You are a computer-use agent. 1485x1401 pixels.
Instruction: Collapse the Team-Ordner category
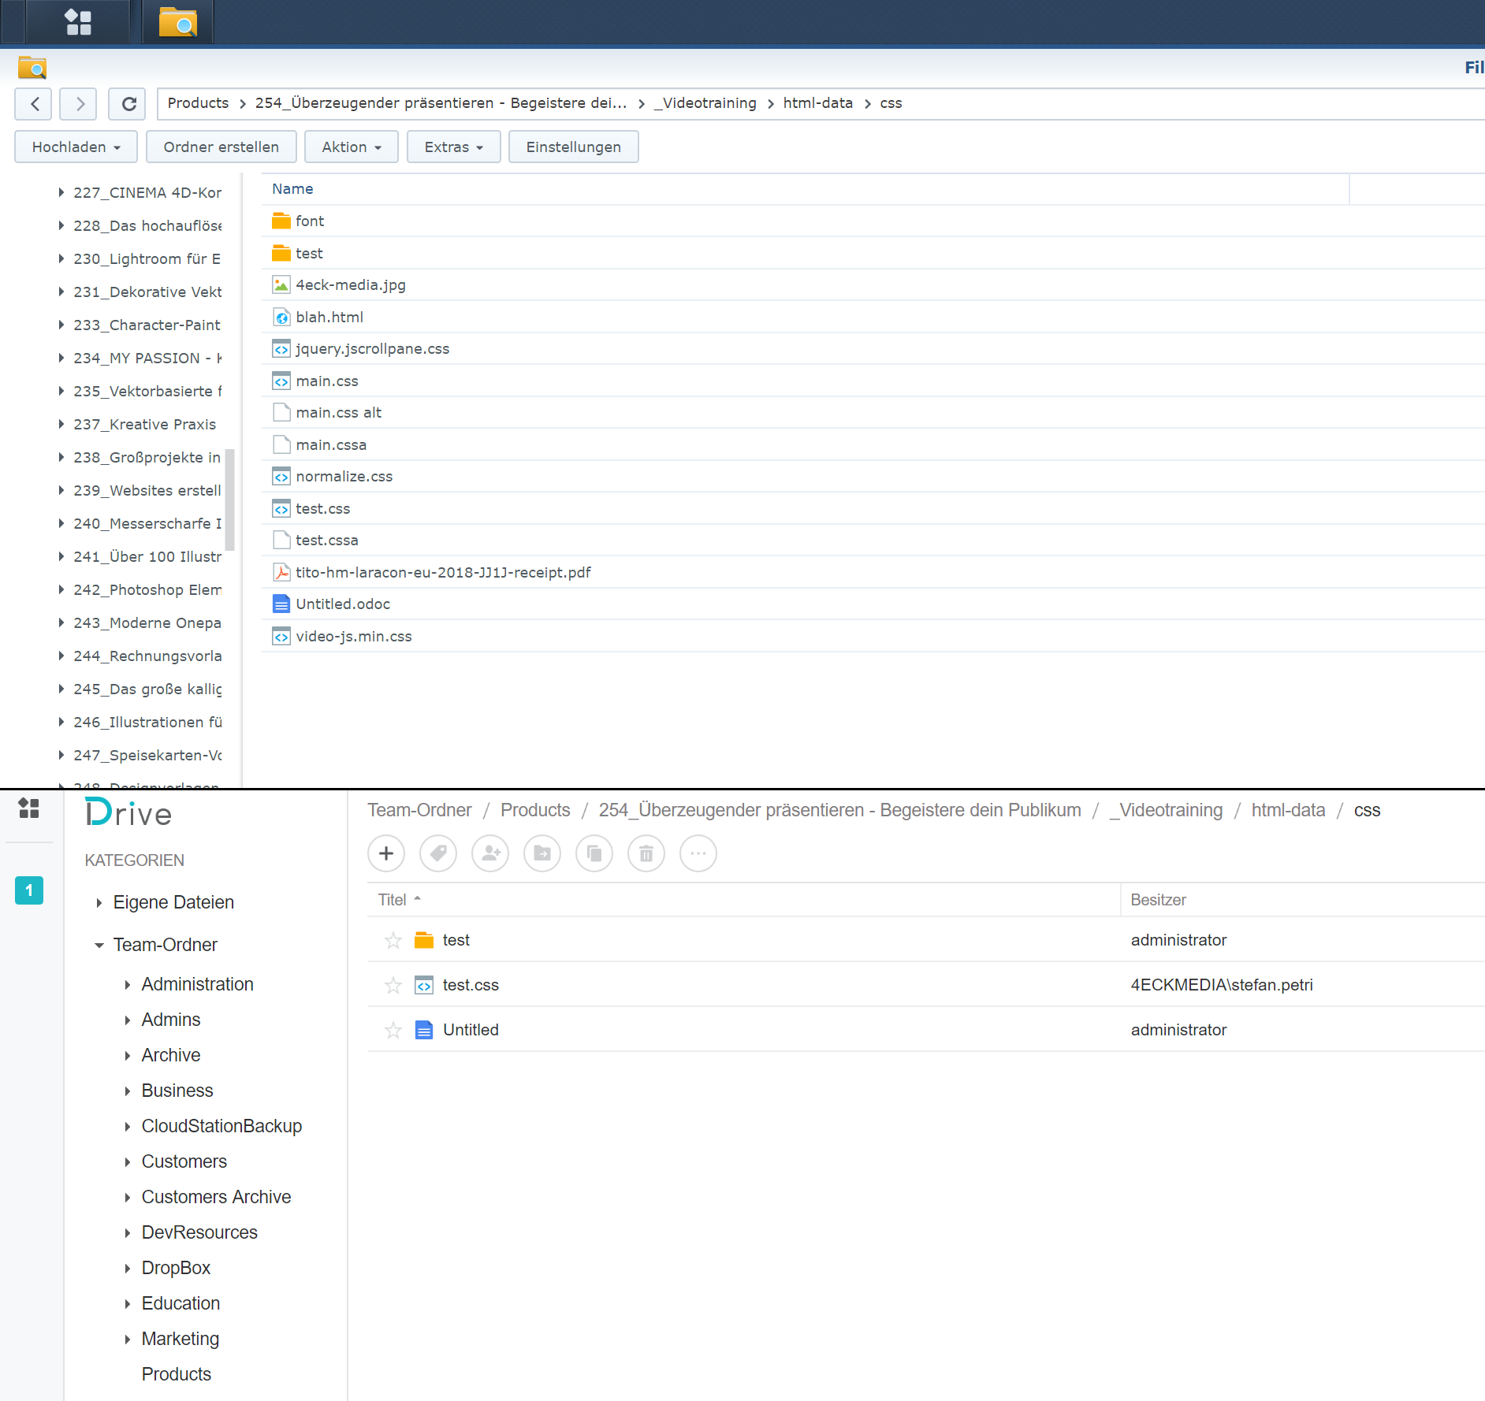(99, 945)
